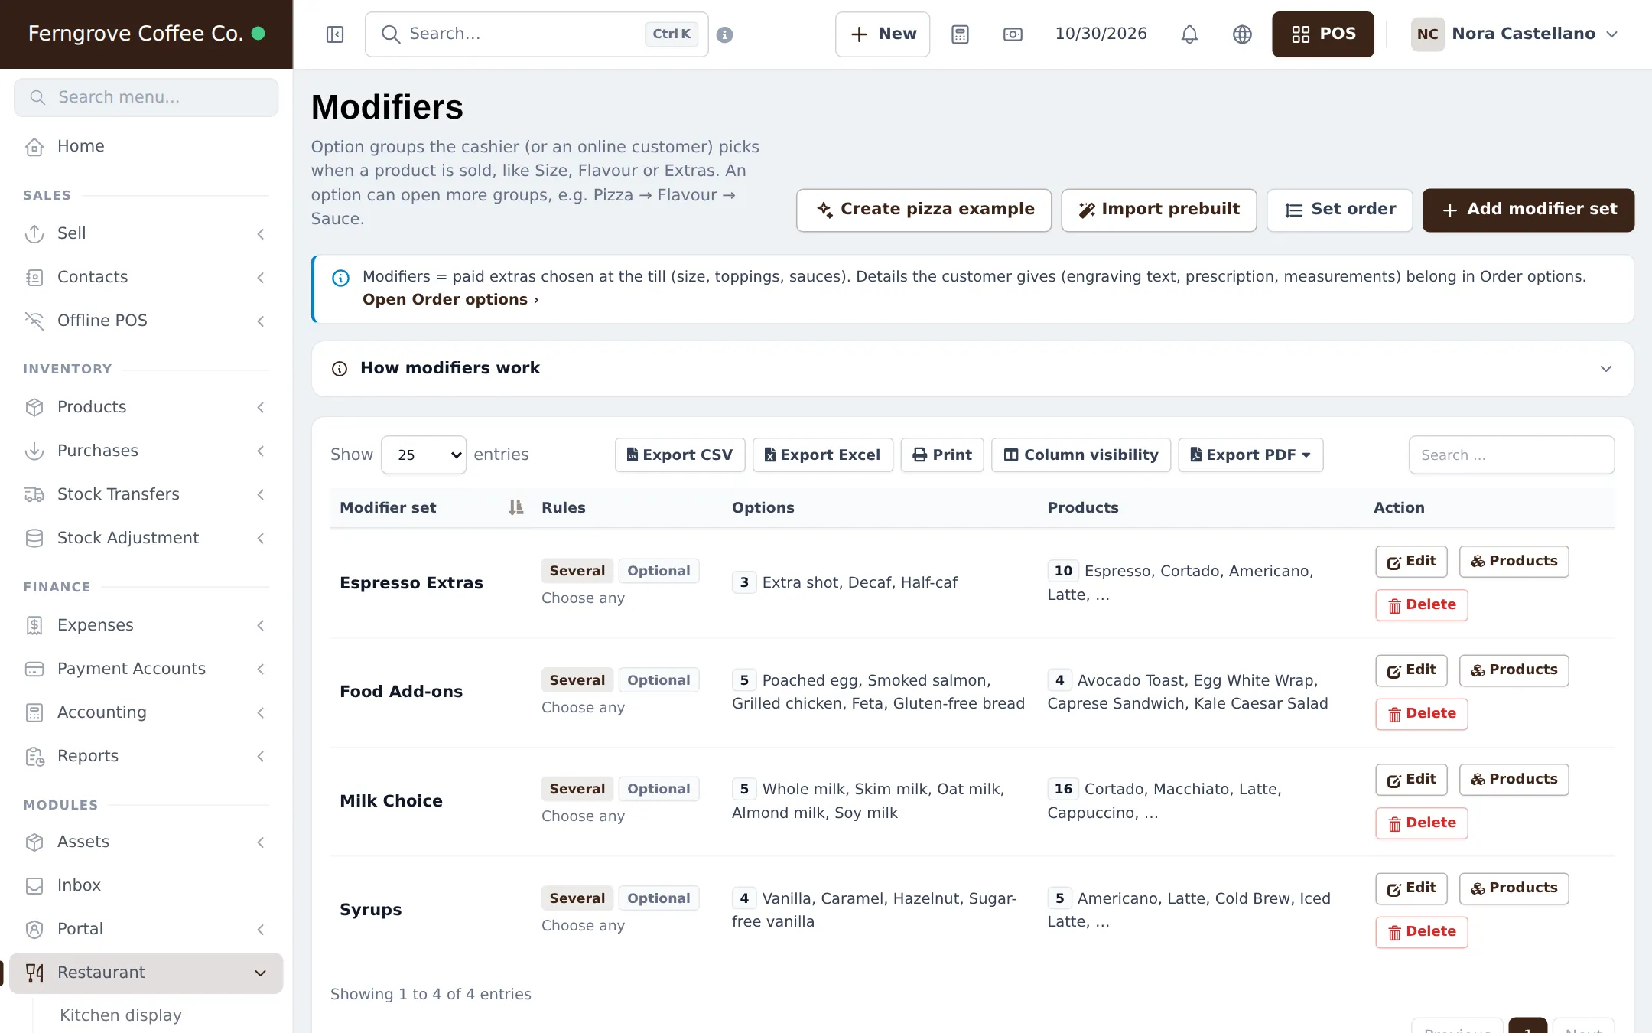Click Create pizza example
The width and height of the screenshot is (1652, 1033).
(x=924, y=210)
